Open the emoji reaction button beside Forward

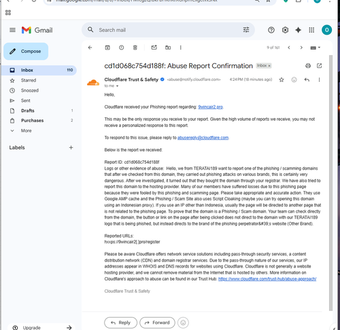(x=183, y=323)
